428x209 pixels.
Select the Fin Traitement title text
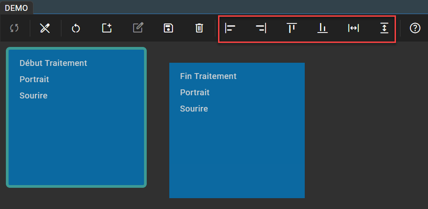[x=208, y=76]
